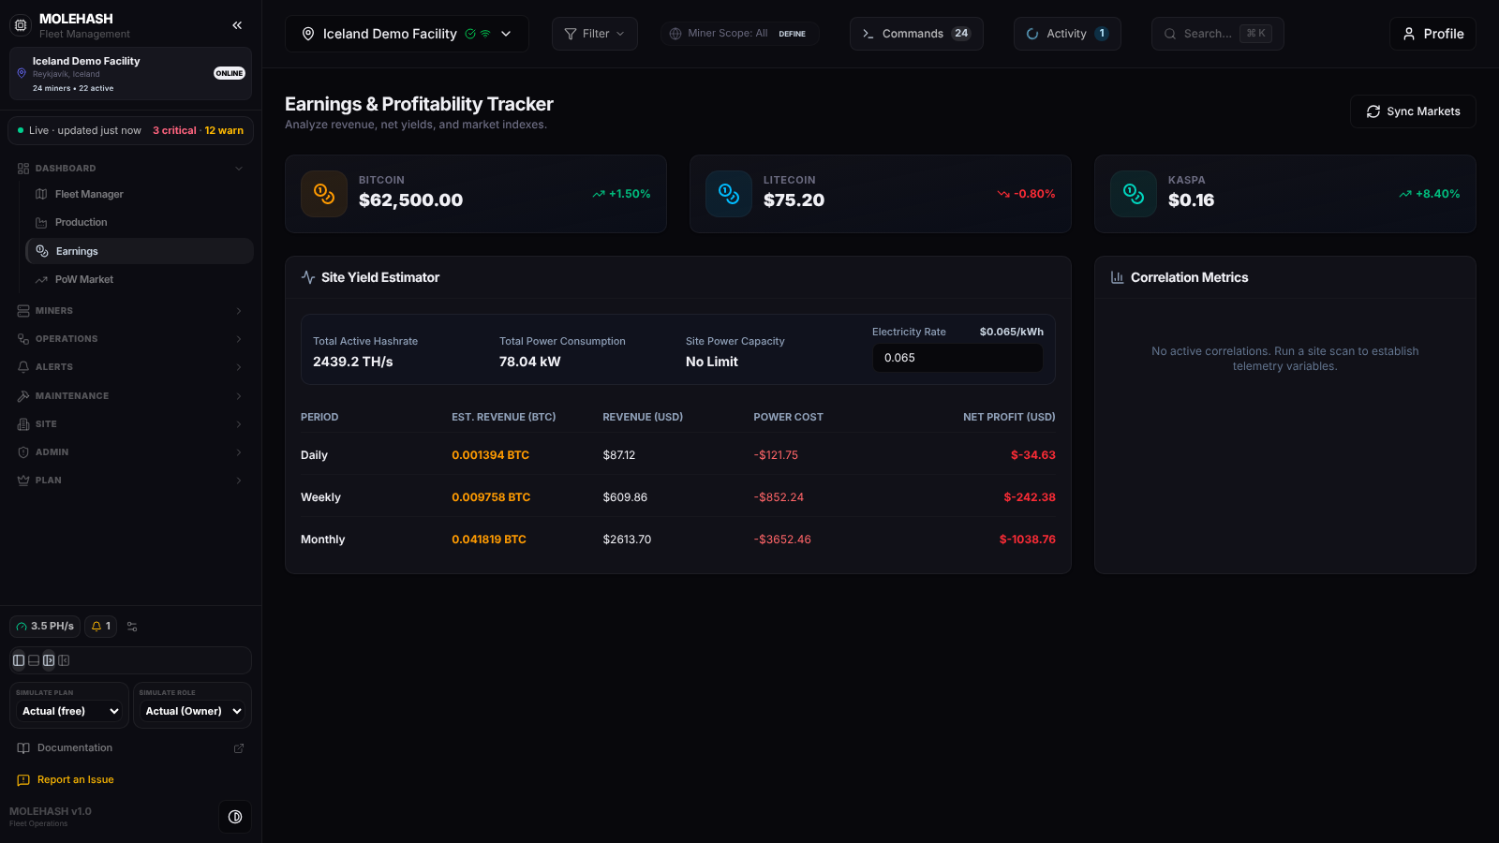Open the 3.5 PH/s hashrate indicator

point(45,627)
